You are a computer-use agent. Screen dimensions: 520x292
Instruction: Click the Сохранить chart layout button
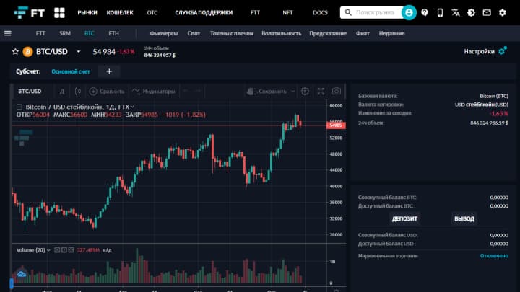click(267, 92)
